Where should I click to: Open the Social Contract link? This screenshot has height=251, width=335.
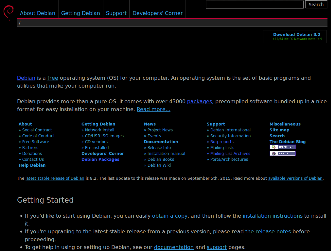pyautogui.click(x=37, y=130)
